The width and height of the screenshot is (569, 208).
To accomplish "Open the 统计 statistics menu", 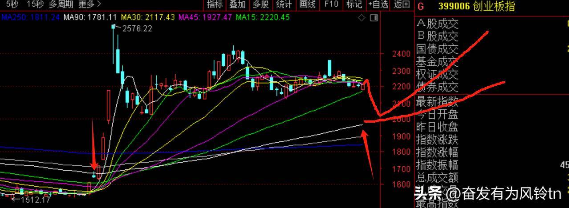I will click(x=284, y=4).
